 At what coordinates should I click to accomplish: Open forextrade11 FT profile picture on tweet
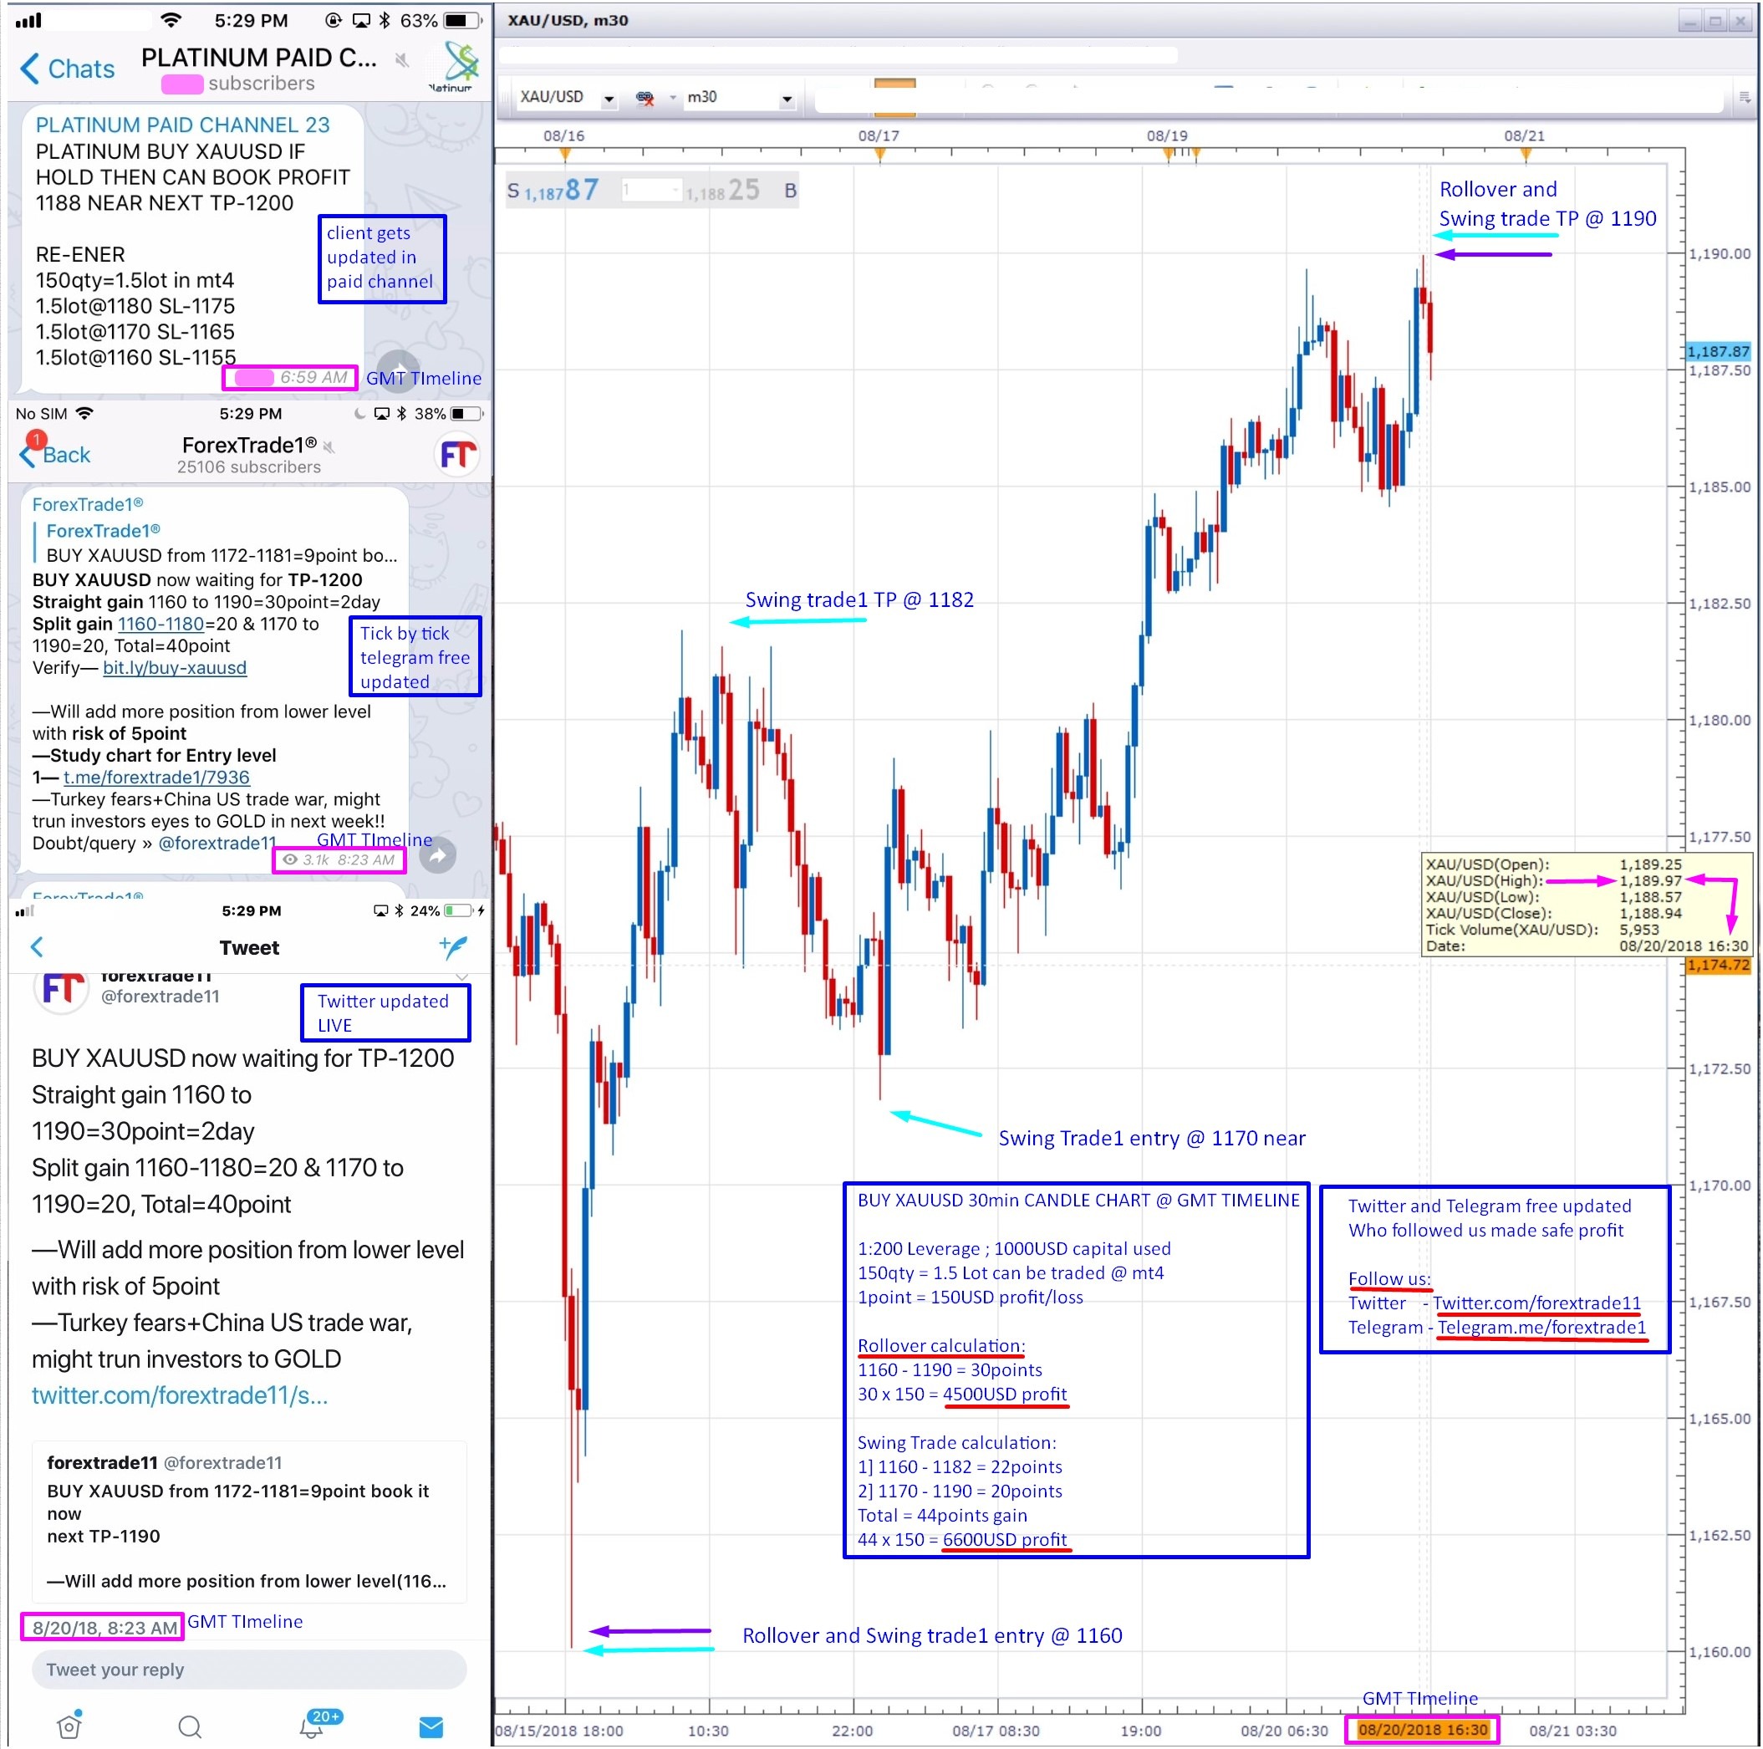(61, 988)
